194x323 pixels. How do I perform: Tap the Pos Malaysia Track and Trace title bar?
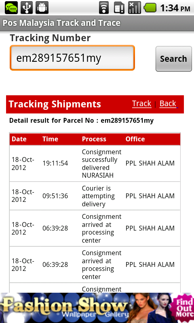tap(97, 23)
